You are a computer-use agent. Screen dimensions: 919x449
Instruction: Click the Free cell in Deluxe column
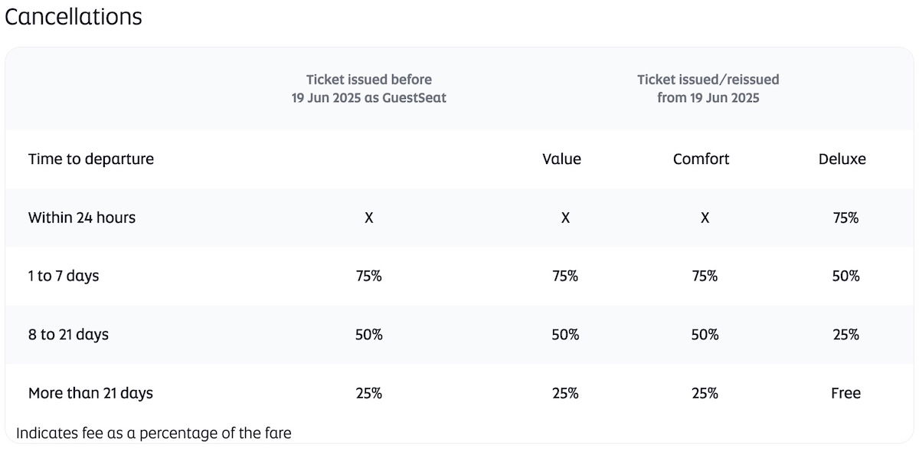845,393
